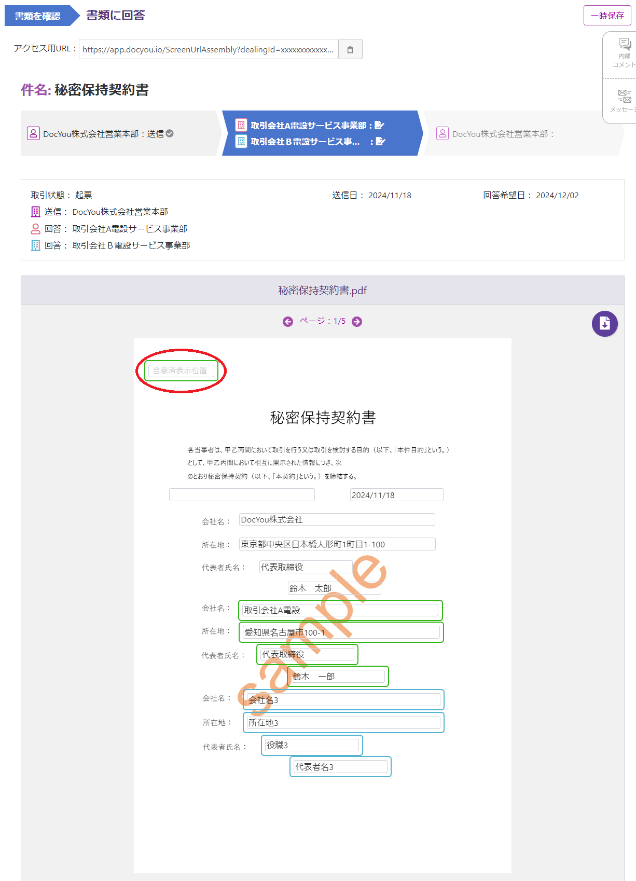
Task: Click building icon beside 取引会社A電設サービス事業部 step
Action: coord(241,125)
